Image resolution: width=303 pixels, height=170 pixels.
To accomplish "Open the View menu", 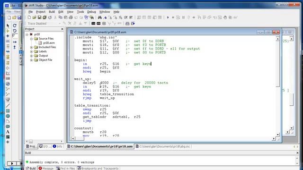I will click(70, 12).
